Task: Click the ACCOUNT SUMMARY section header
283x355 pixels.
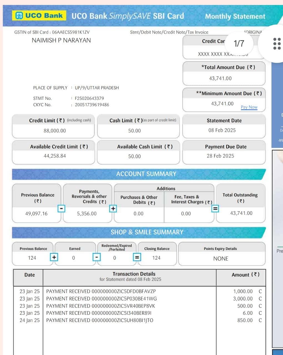Action: (x=146, y=174)
